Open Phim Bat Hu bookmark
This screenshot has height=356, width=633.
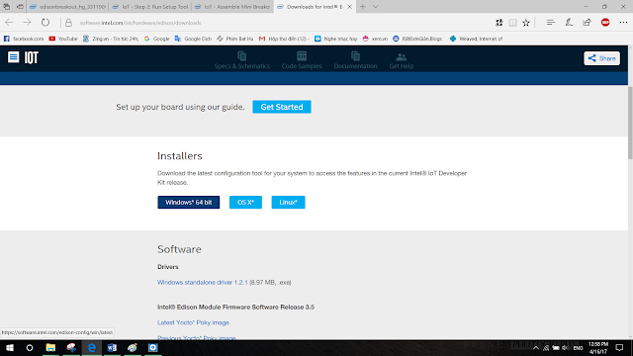coord(235,39)
